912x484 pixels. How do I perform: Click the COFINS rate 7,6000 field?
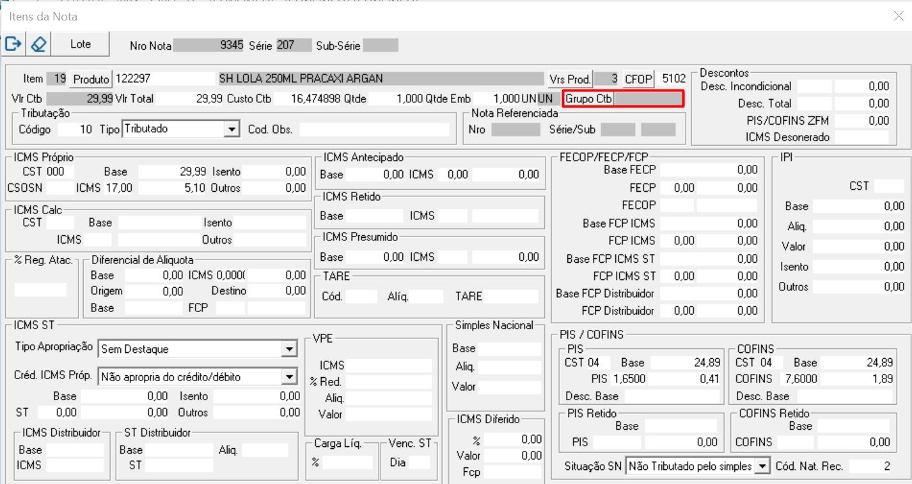801,379
